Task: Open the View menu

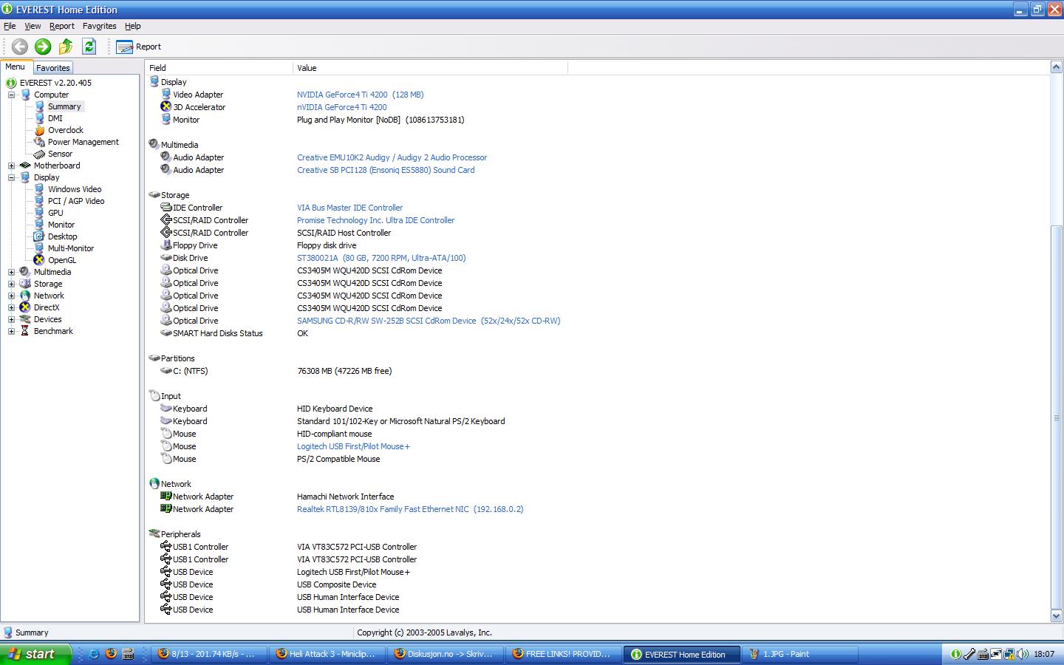Action: tap(33, 26)
